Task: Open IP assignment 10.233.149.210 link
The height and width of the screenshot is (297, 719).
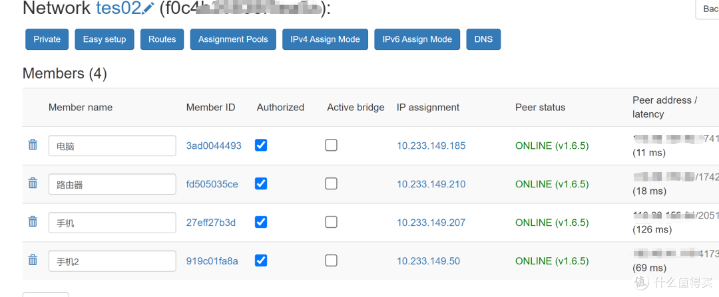Action: coord(431,184)
